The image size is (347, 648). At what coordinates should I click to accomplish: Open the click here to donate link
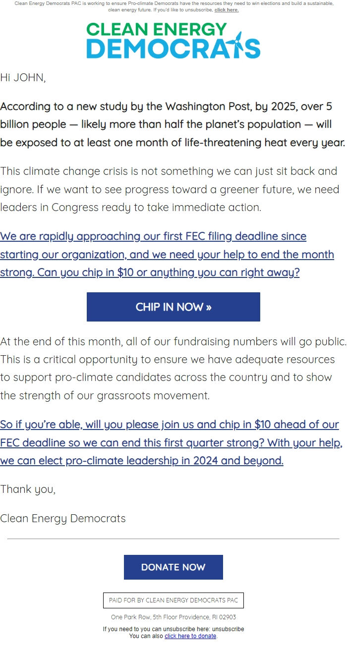tap(190, 636)
